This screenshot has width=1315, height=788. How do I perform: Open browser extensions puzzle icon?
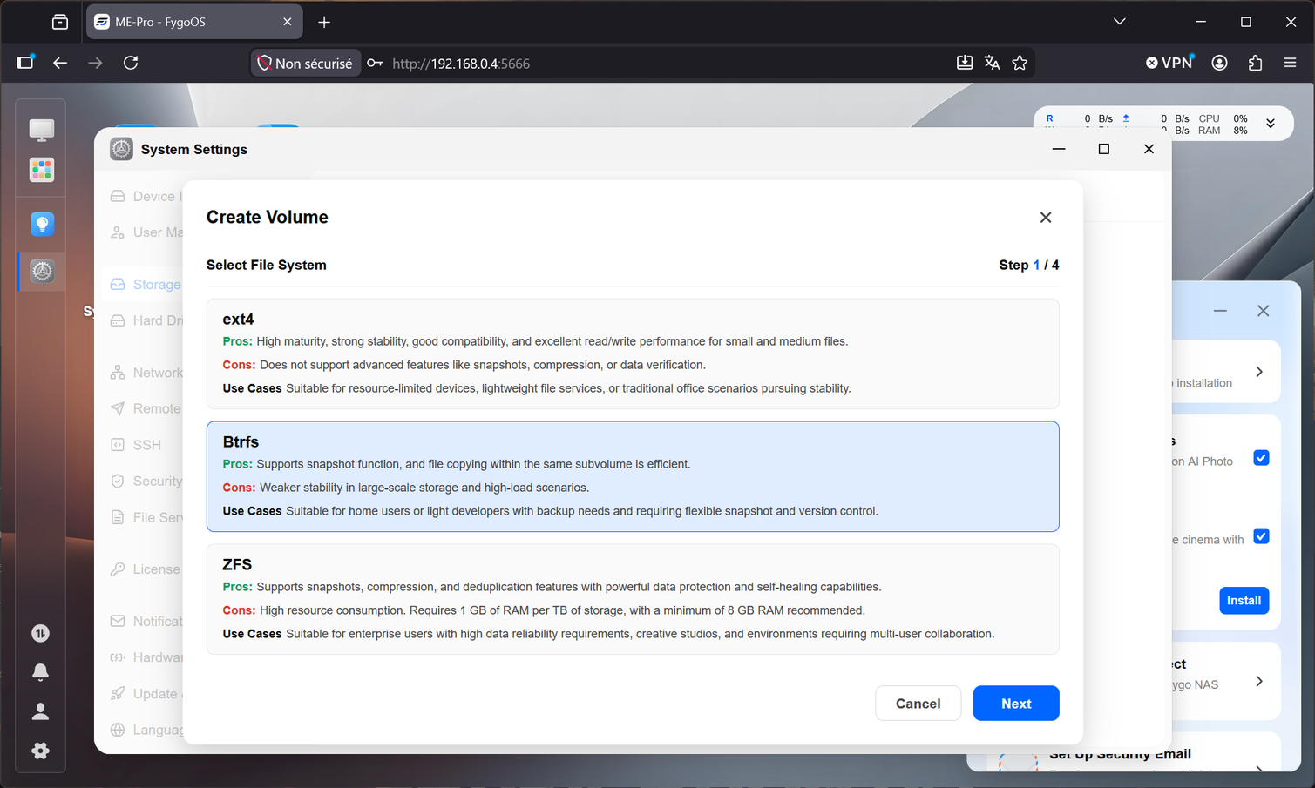pyautogui.click(x=1255, y=63)
